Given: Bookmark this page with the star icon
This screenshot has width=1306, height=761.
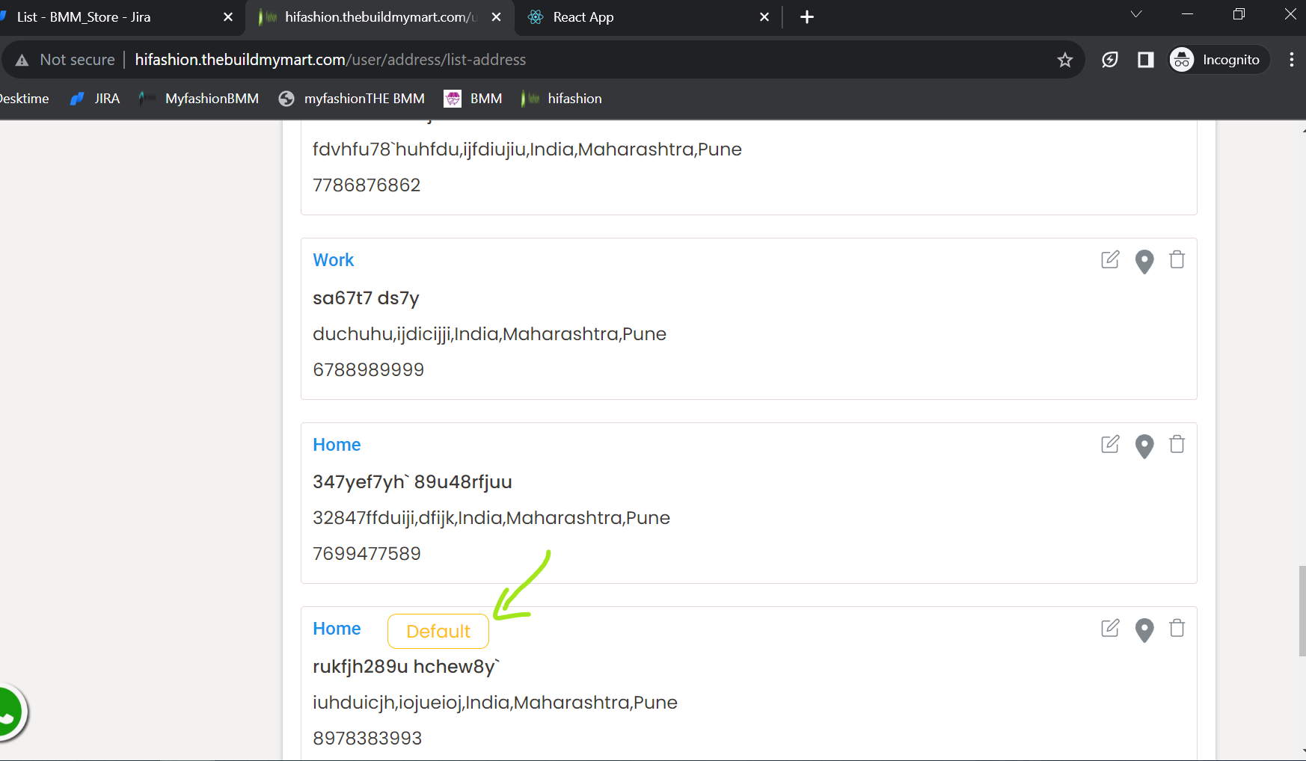Looking at the screenshot, I should pyautogui.click(x=1065, y=60).
